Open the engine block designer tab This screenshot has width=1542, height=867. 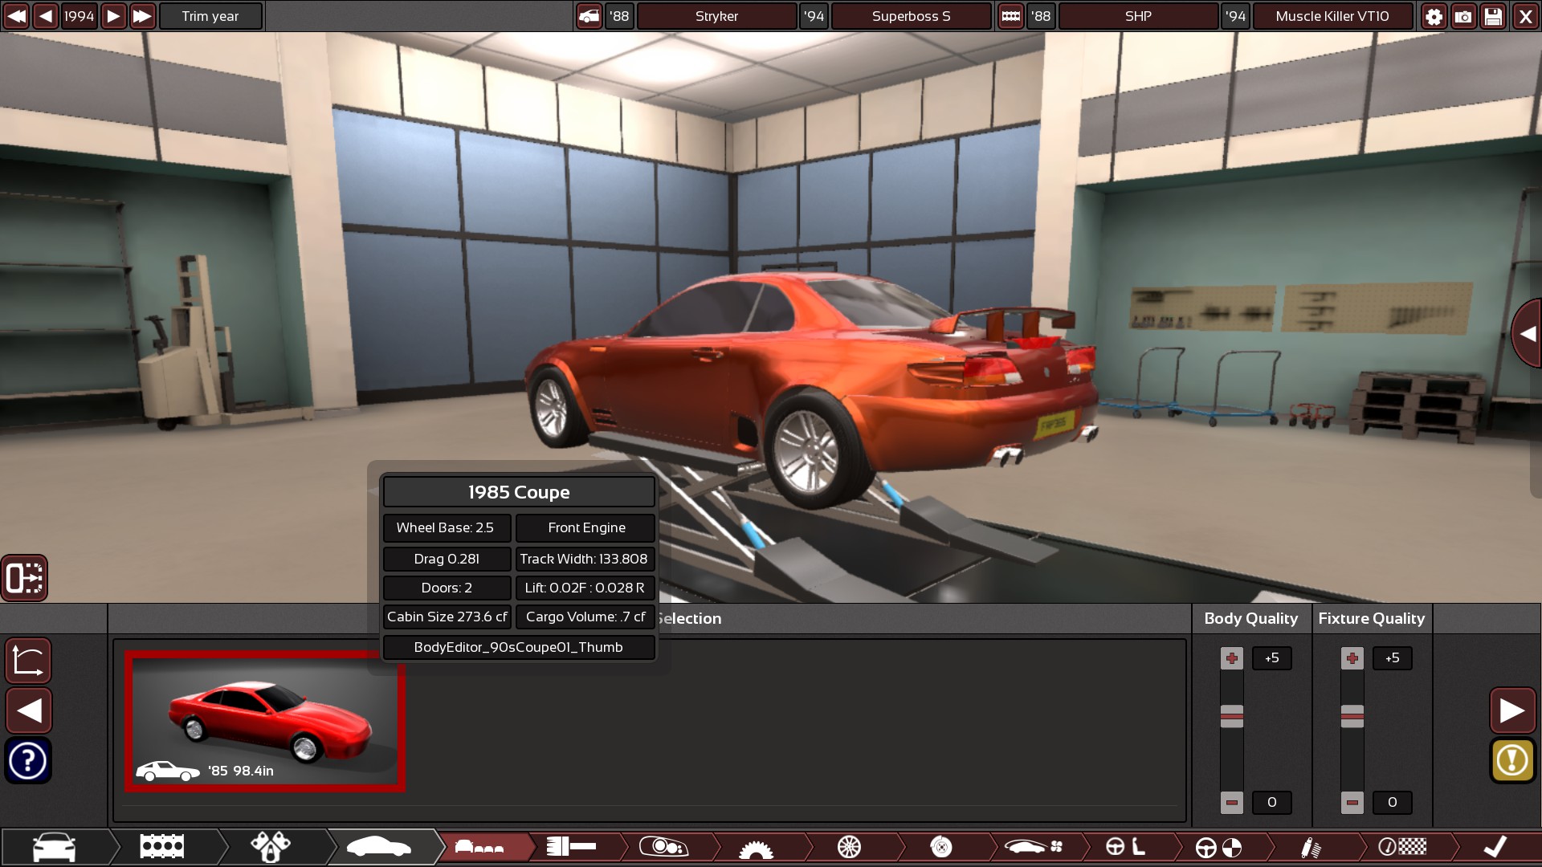pos(161,847)
